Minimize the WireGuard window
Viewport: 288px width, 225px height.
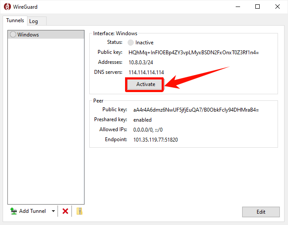tap(237, 7)
